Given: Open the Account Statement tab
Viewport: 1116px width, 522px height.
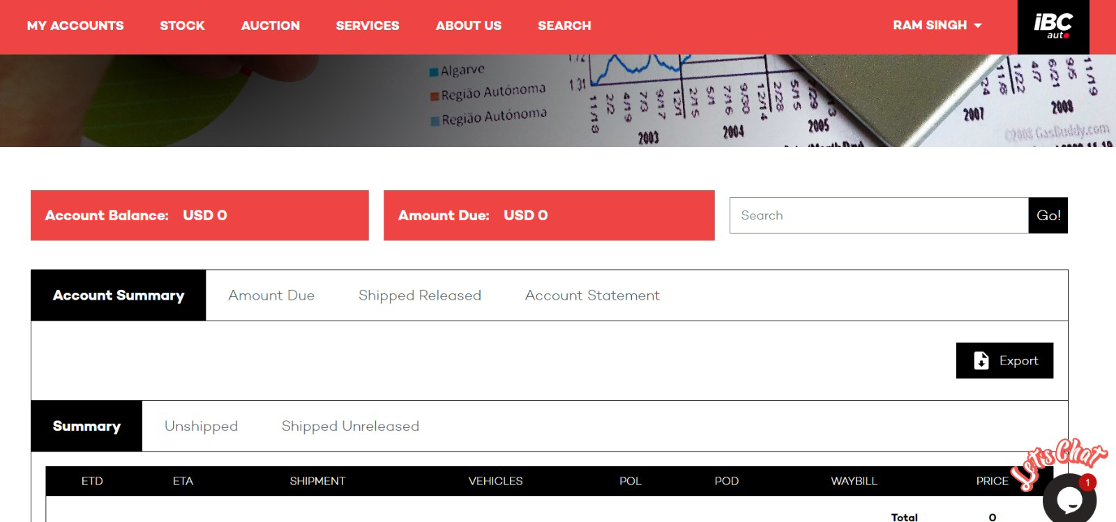Looking at the screenshot, I should [592, 295].
